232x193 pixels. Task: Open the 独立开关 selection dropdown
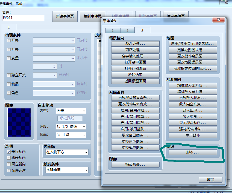45,75
